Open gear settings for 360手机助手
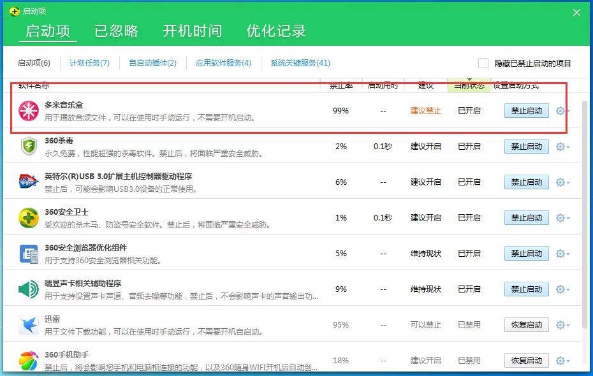 tap(562, 361)
